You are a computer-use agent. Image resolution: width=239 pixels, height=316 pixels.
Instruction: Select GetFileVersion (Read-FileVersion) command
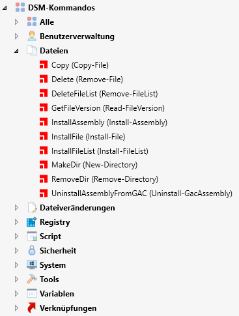coord(108,108)
